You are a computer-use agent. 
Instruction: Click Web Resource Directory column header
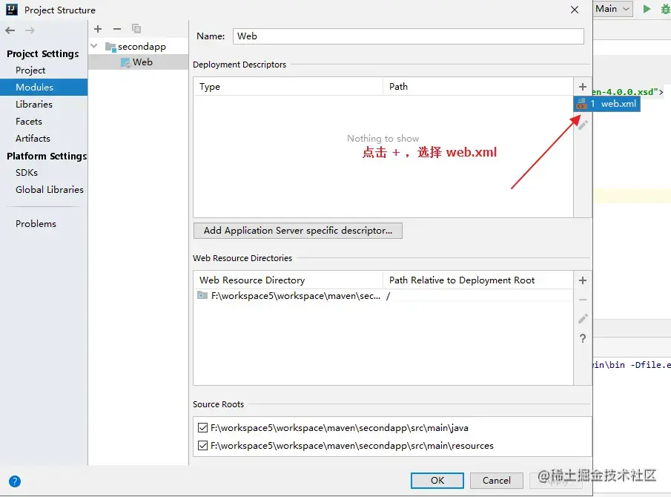[288, 280]
